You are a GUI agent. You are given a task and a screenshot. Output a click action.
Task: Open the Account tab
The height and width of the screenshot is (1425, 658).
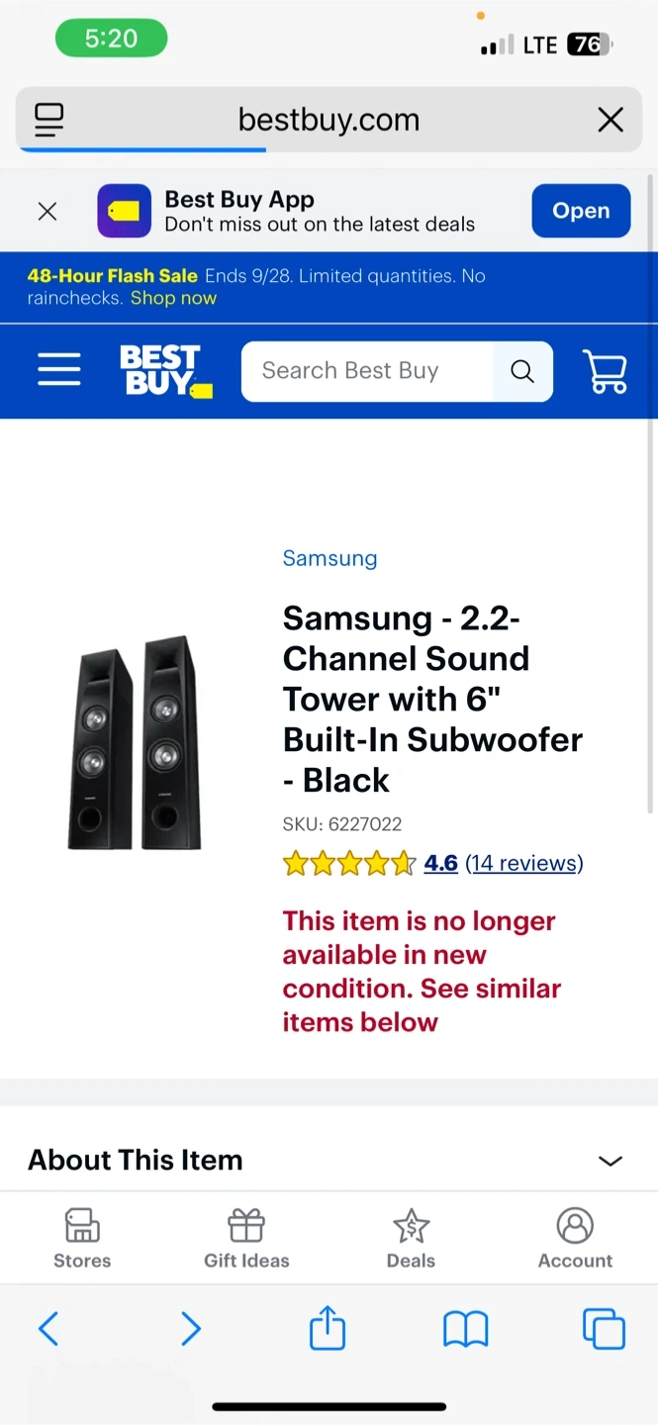click(x=575, y=1238)
